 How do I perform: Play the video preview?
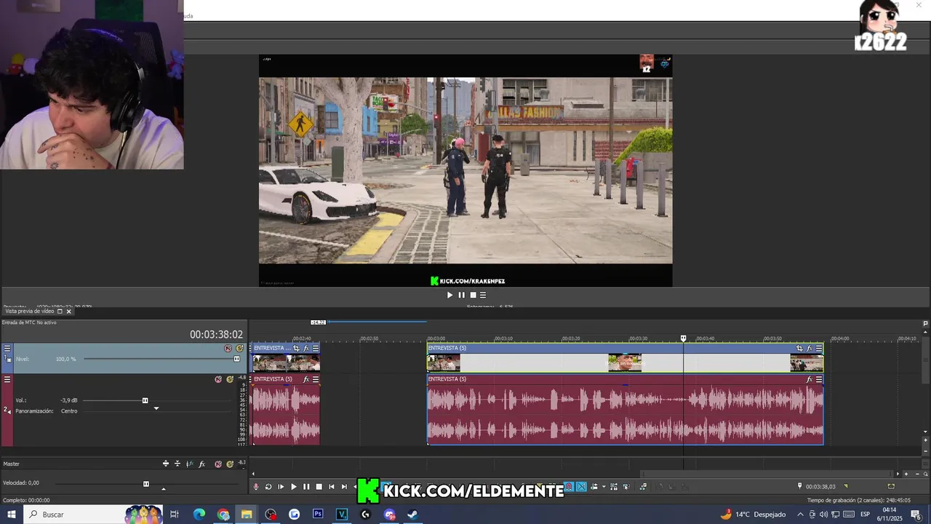point(449,295)
